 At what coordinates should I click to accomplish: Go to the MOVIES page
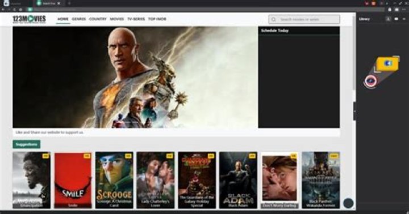[x=117, y=19]
